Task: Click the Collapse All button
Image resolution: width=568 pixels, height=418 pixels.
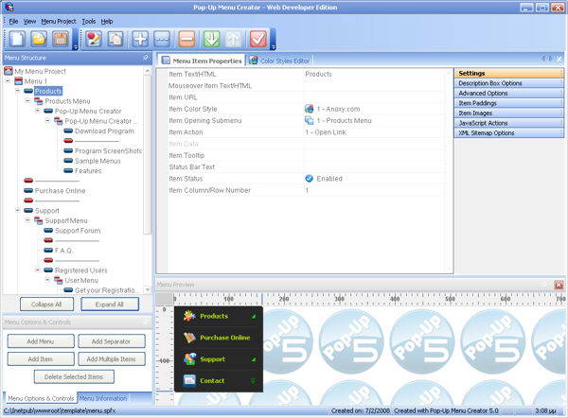Action: (x=46, y=305)
